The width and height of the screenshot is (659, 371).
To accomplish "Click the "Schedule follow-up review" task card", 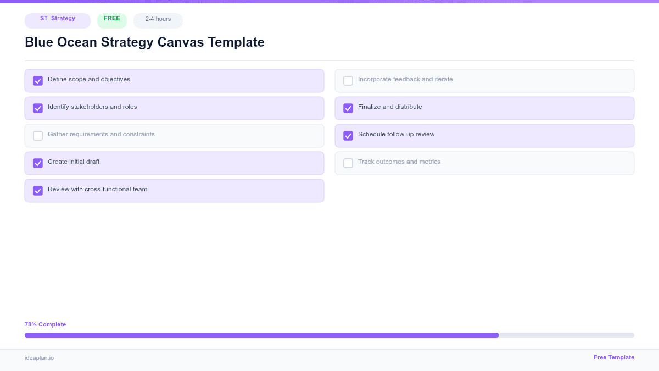I will pos(484,135).
